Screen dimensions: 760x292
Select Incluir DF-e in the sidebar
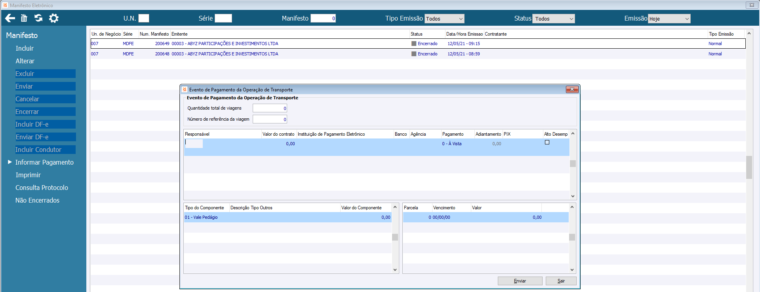(45, 124)
